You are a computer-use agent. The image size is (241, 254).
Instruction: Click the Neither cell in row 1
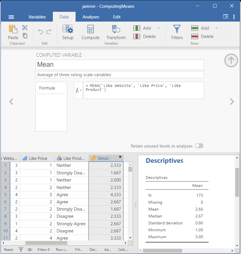click(x=72, y=165)
